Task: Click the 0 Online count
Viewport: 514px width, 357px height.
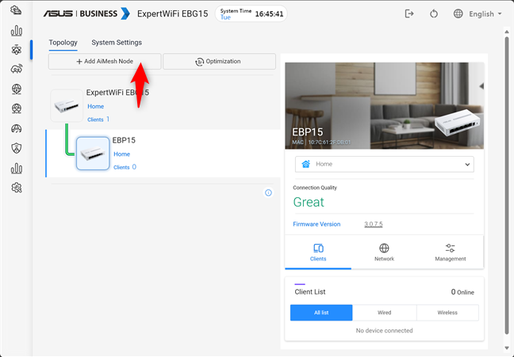Action: (x=462, y=292)
